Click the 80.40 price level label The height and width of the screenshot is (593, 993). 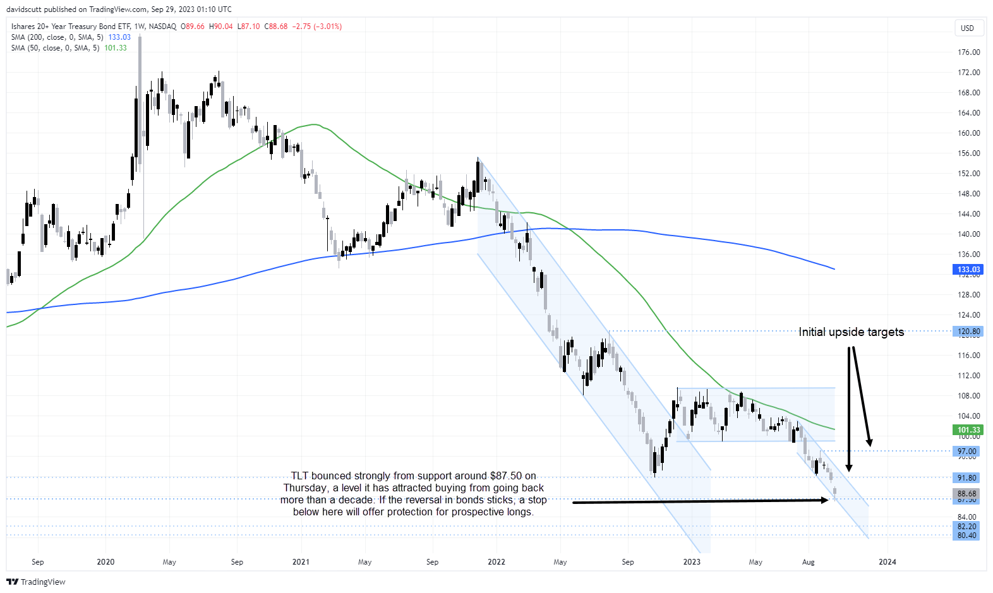966,536
